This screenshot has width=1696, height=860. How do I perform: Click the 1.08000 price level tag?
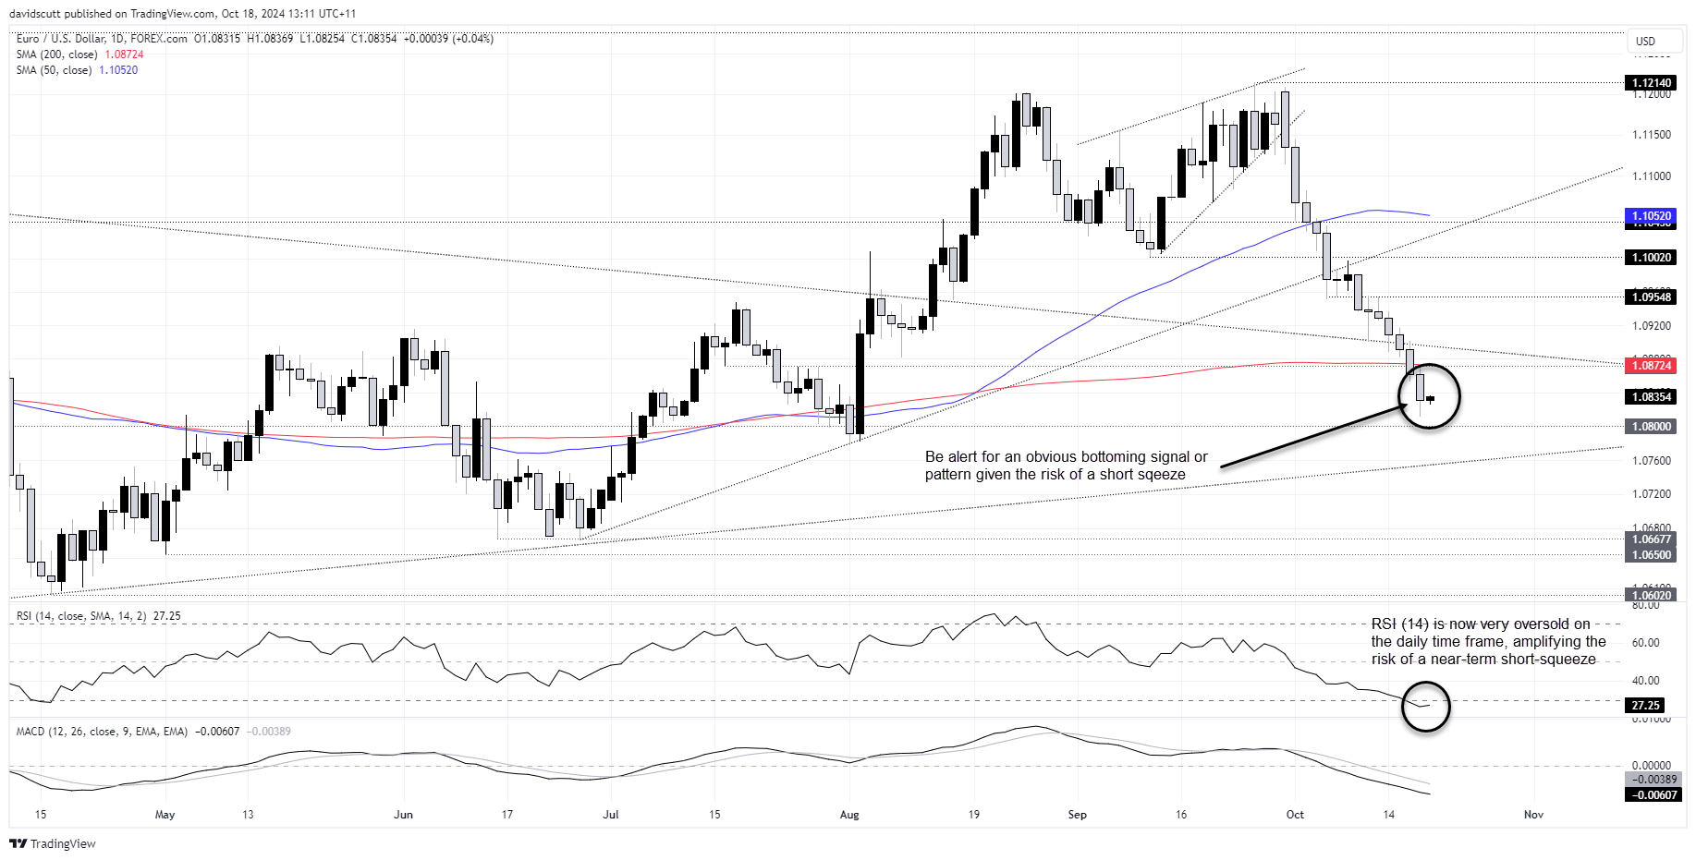pyautogui.click(x=1651, y=427)
